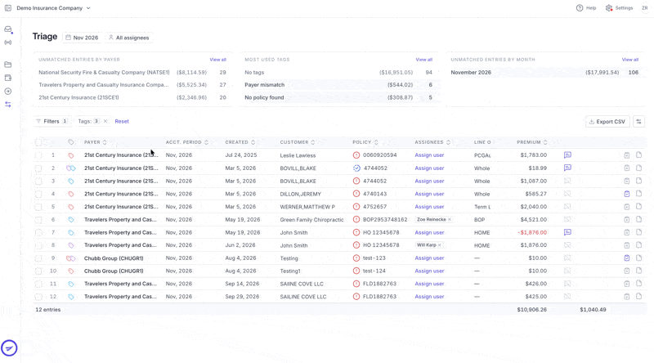Clear the Tags filter with the x
The width and height of the screenshot is (654, 363).
coord(105,122)
